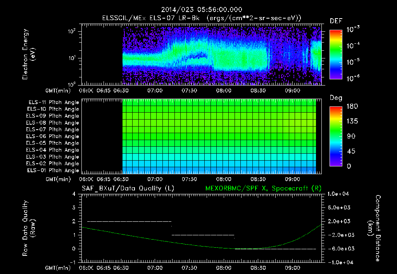Select ELS-04 Pitch Angle row label
Image resolution: width=397 pixels, height=274 pixels.
click(53, 150)
